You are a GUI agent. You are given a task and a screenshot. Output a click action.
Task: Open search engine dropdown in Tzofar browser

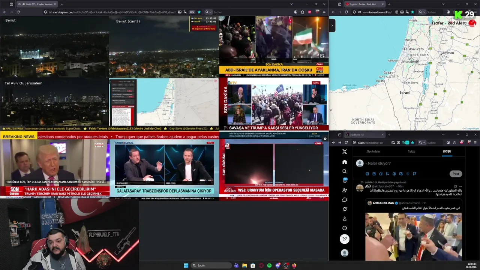tap(423, 12)
